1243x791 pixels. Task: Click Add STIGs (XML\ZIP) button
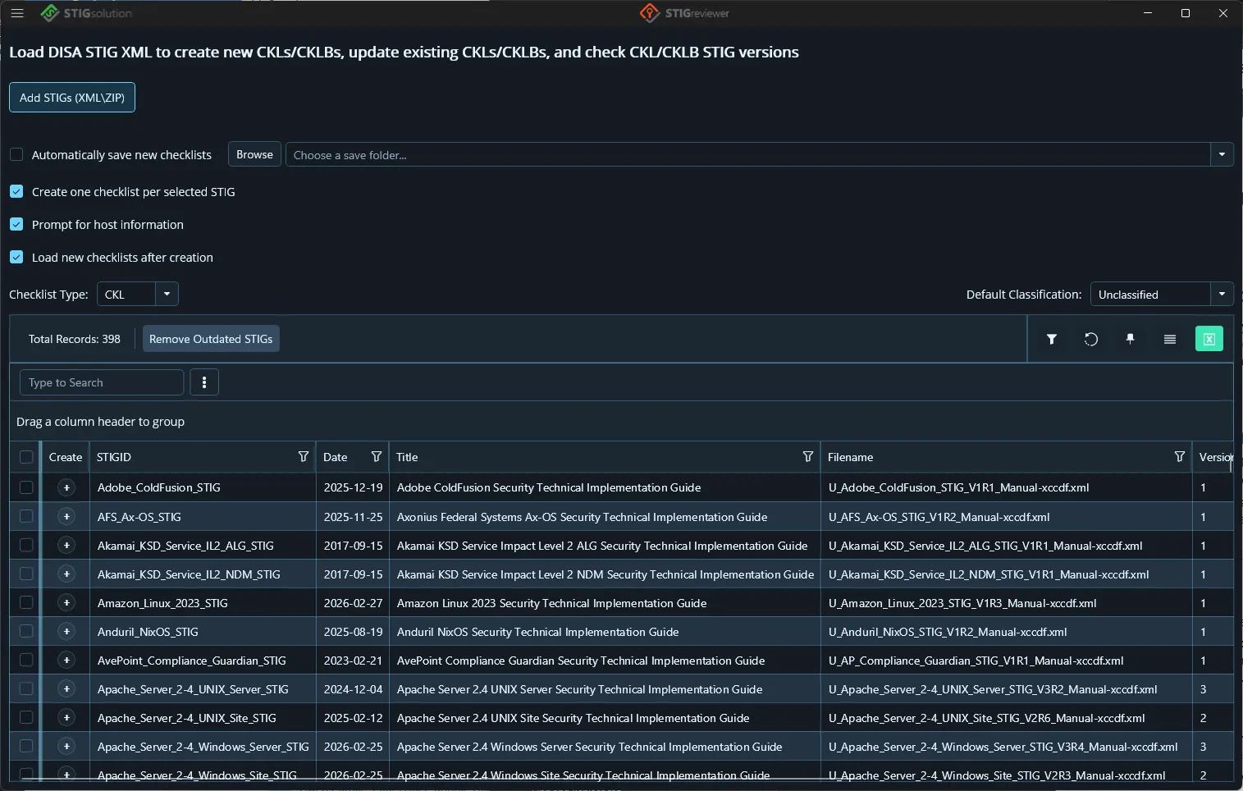72,98
